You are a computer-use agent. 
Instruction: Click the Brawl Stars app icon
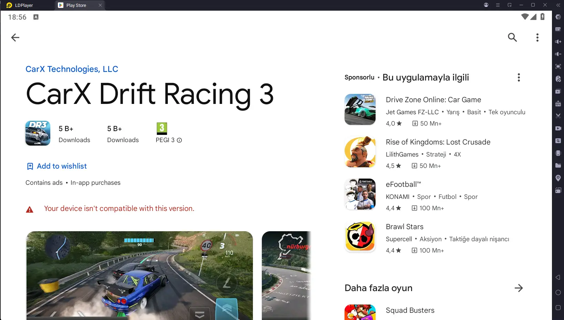click(x=360, y=236)
